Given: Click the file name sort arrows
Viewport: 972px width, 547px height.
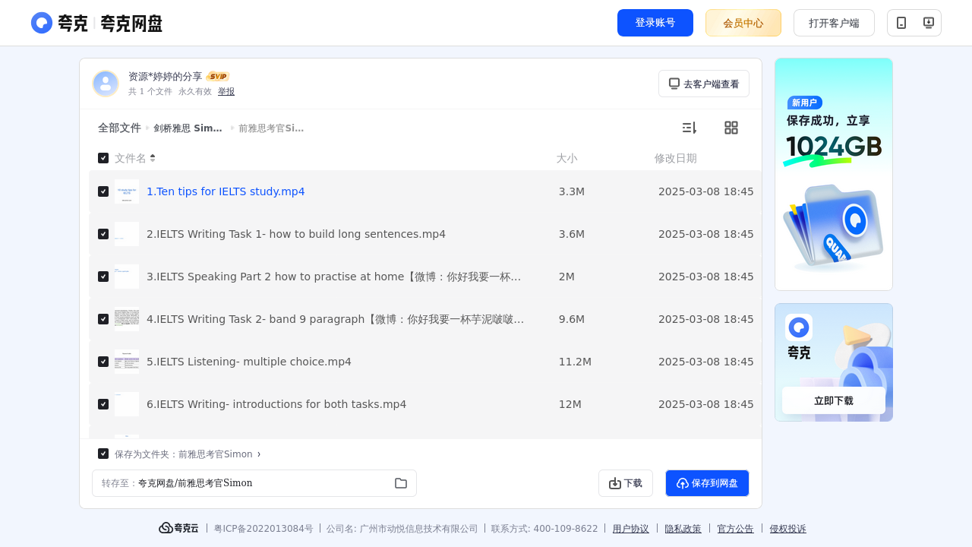Looking at the screenshot, I should click(x=153, y=158).
